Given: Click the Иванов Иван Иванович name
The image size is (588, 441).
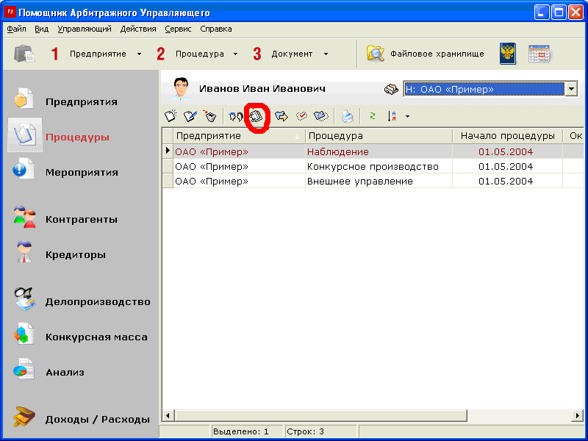Looking at the screenshot, I should [x=262, y=88].
